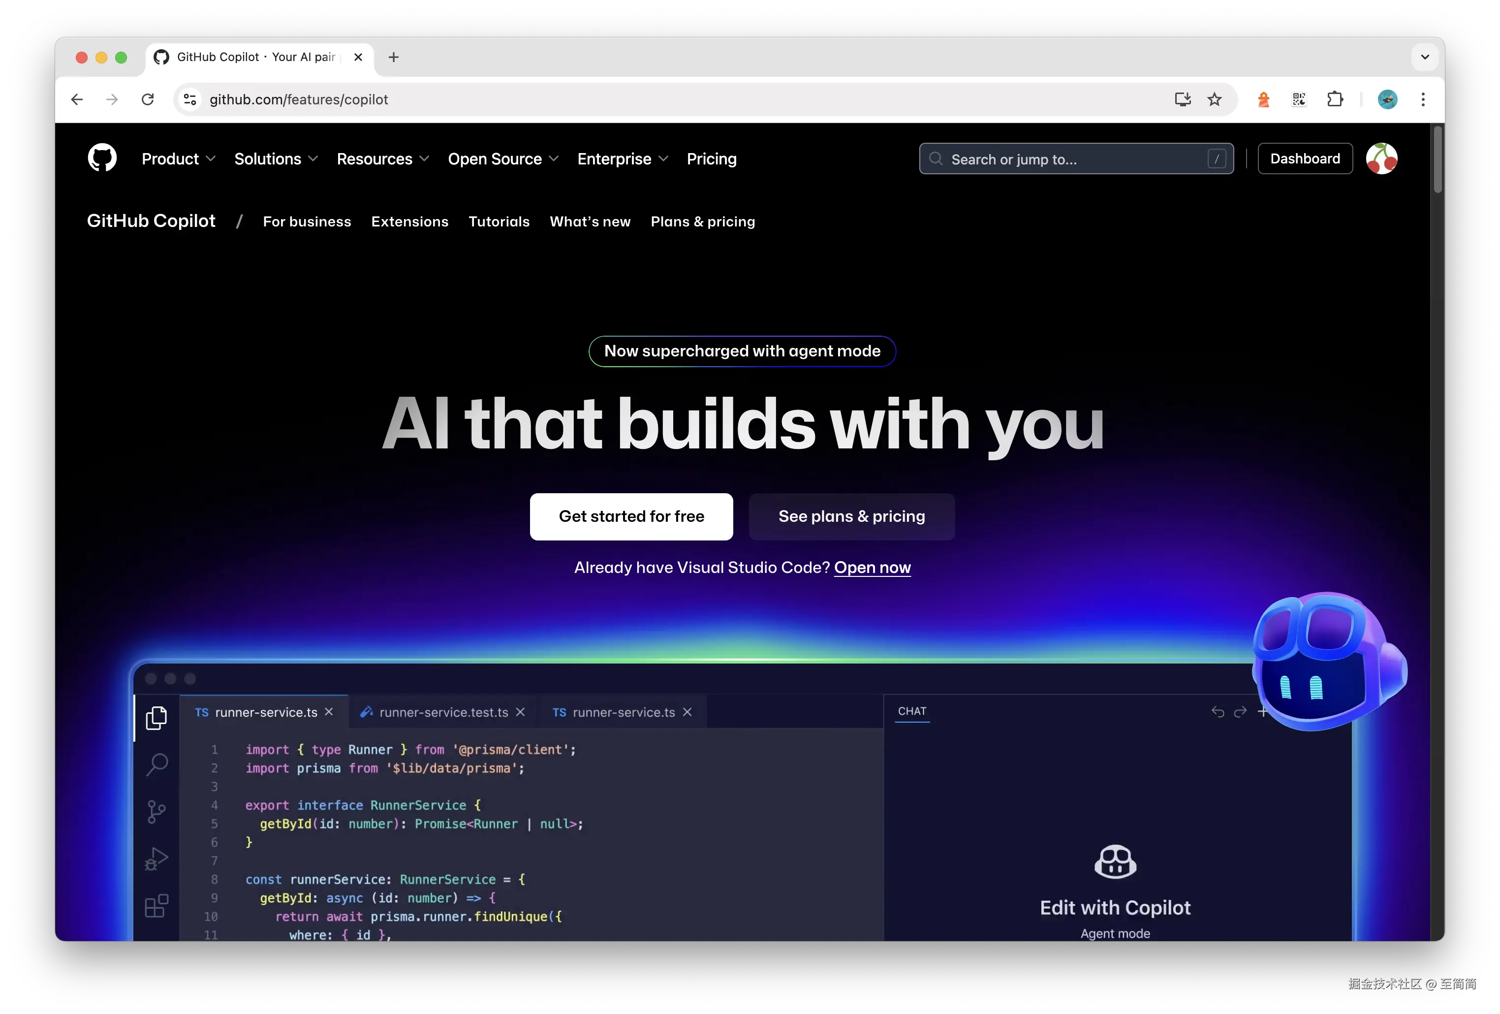The height and width of the screenshot is (1014, 1500).
Task: Go to the Extensions sub-navigation item
Action: click(409, 222)
